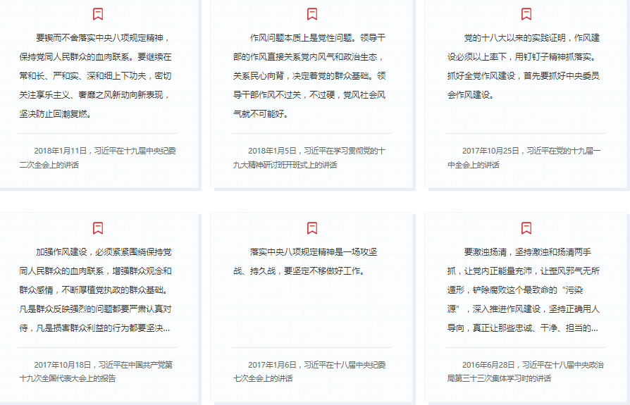Click the bookmark icon above the 要激浊扬清 quote

[x=526, y=228]
